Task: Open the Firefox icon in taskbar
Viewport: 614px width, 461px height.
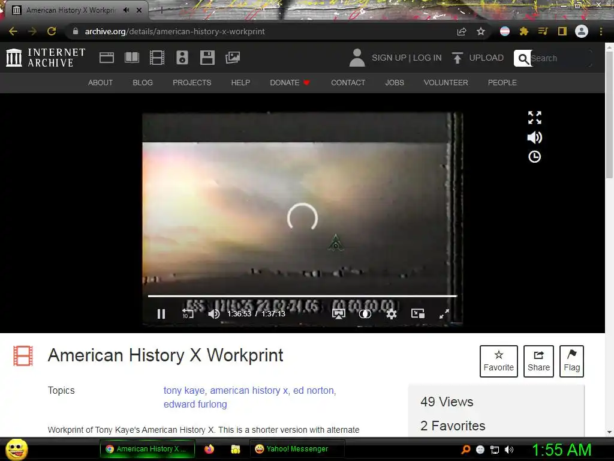Action: pyautogui.click(x=209, y=449)
